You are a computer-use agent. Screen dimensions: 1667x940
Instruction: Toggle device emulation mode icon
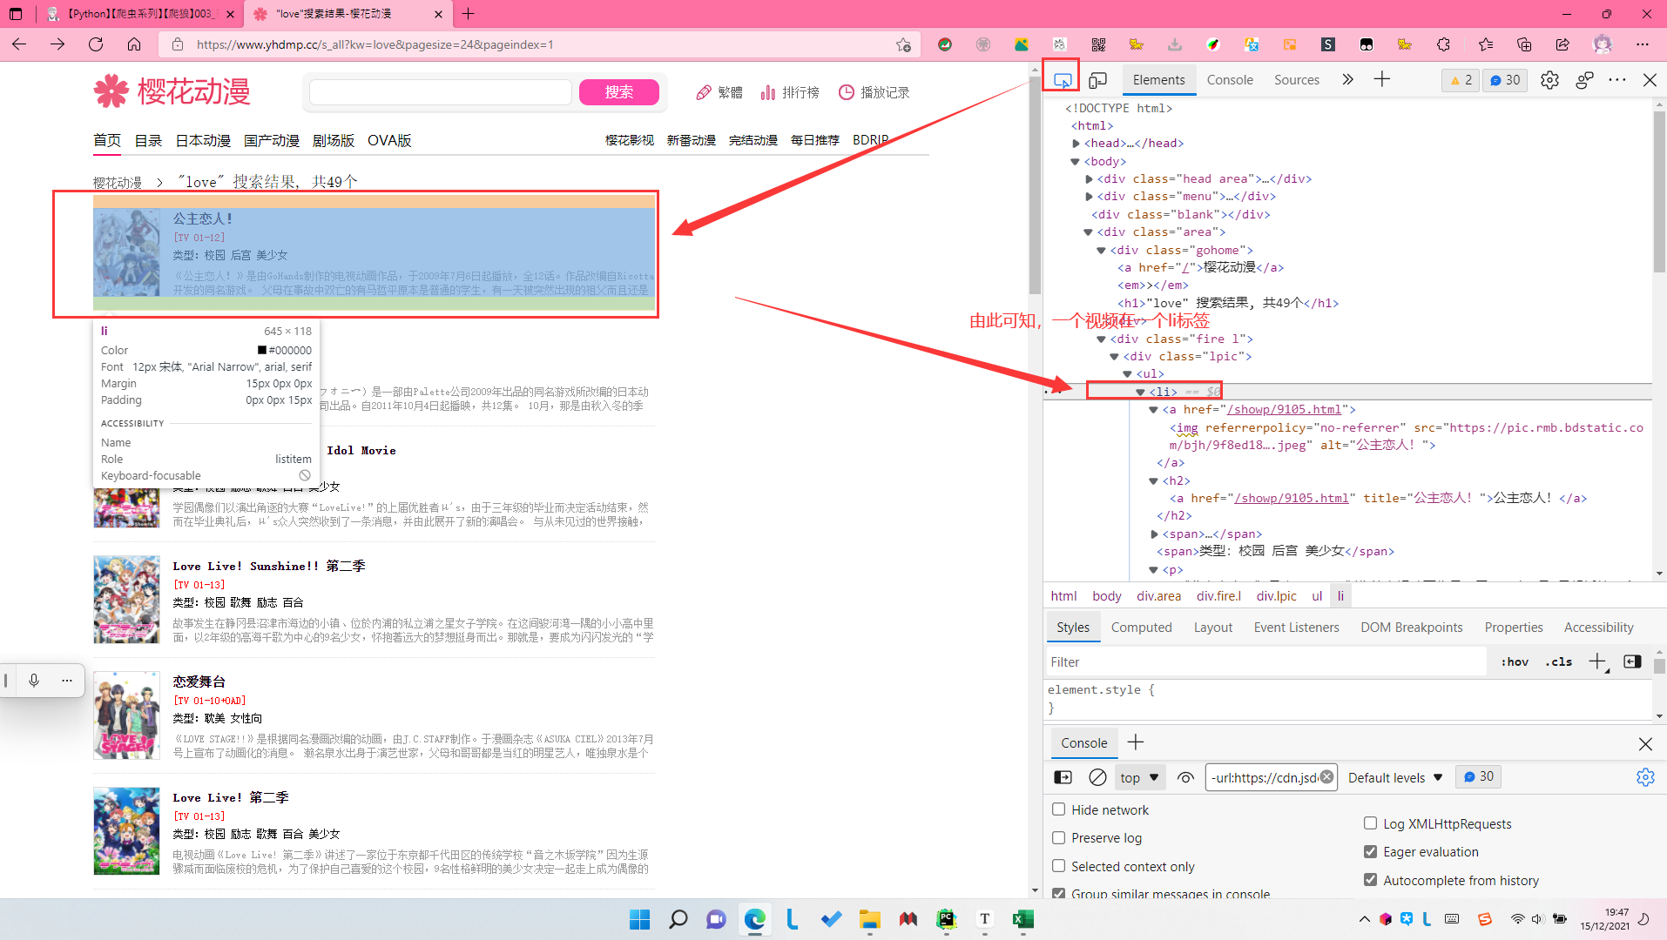pos(1098,80)
